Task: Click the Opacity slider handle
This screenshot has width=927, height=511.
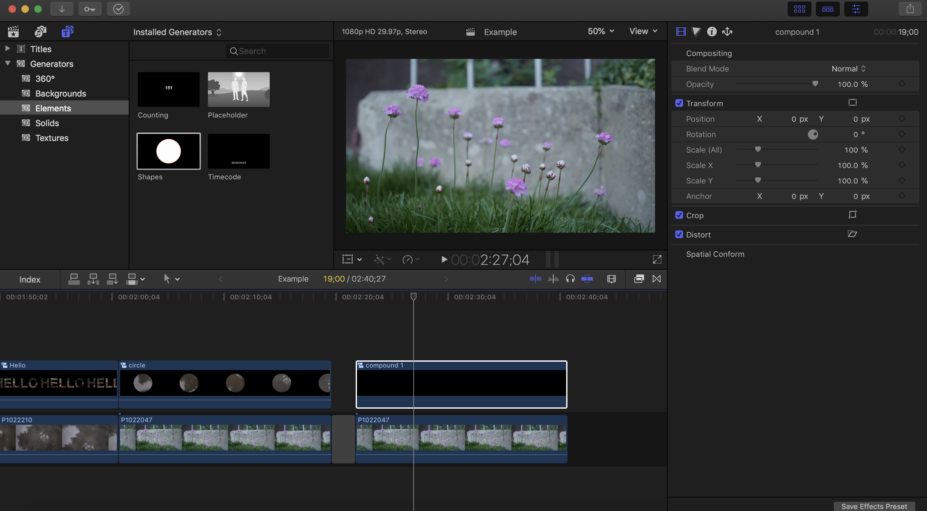Action: pyautogui.click(x=815, y=84)
